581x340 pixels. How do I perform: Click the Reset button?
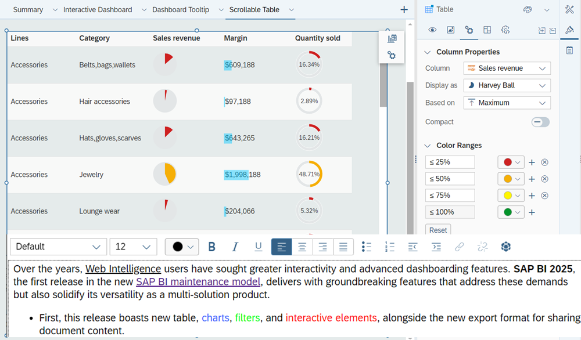(438, 230)
